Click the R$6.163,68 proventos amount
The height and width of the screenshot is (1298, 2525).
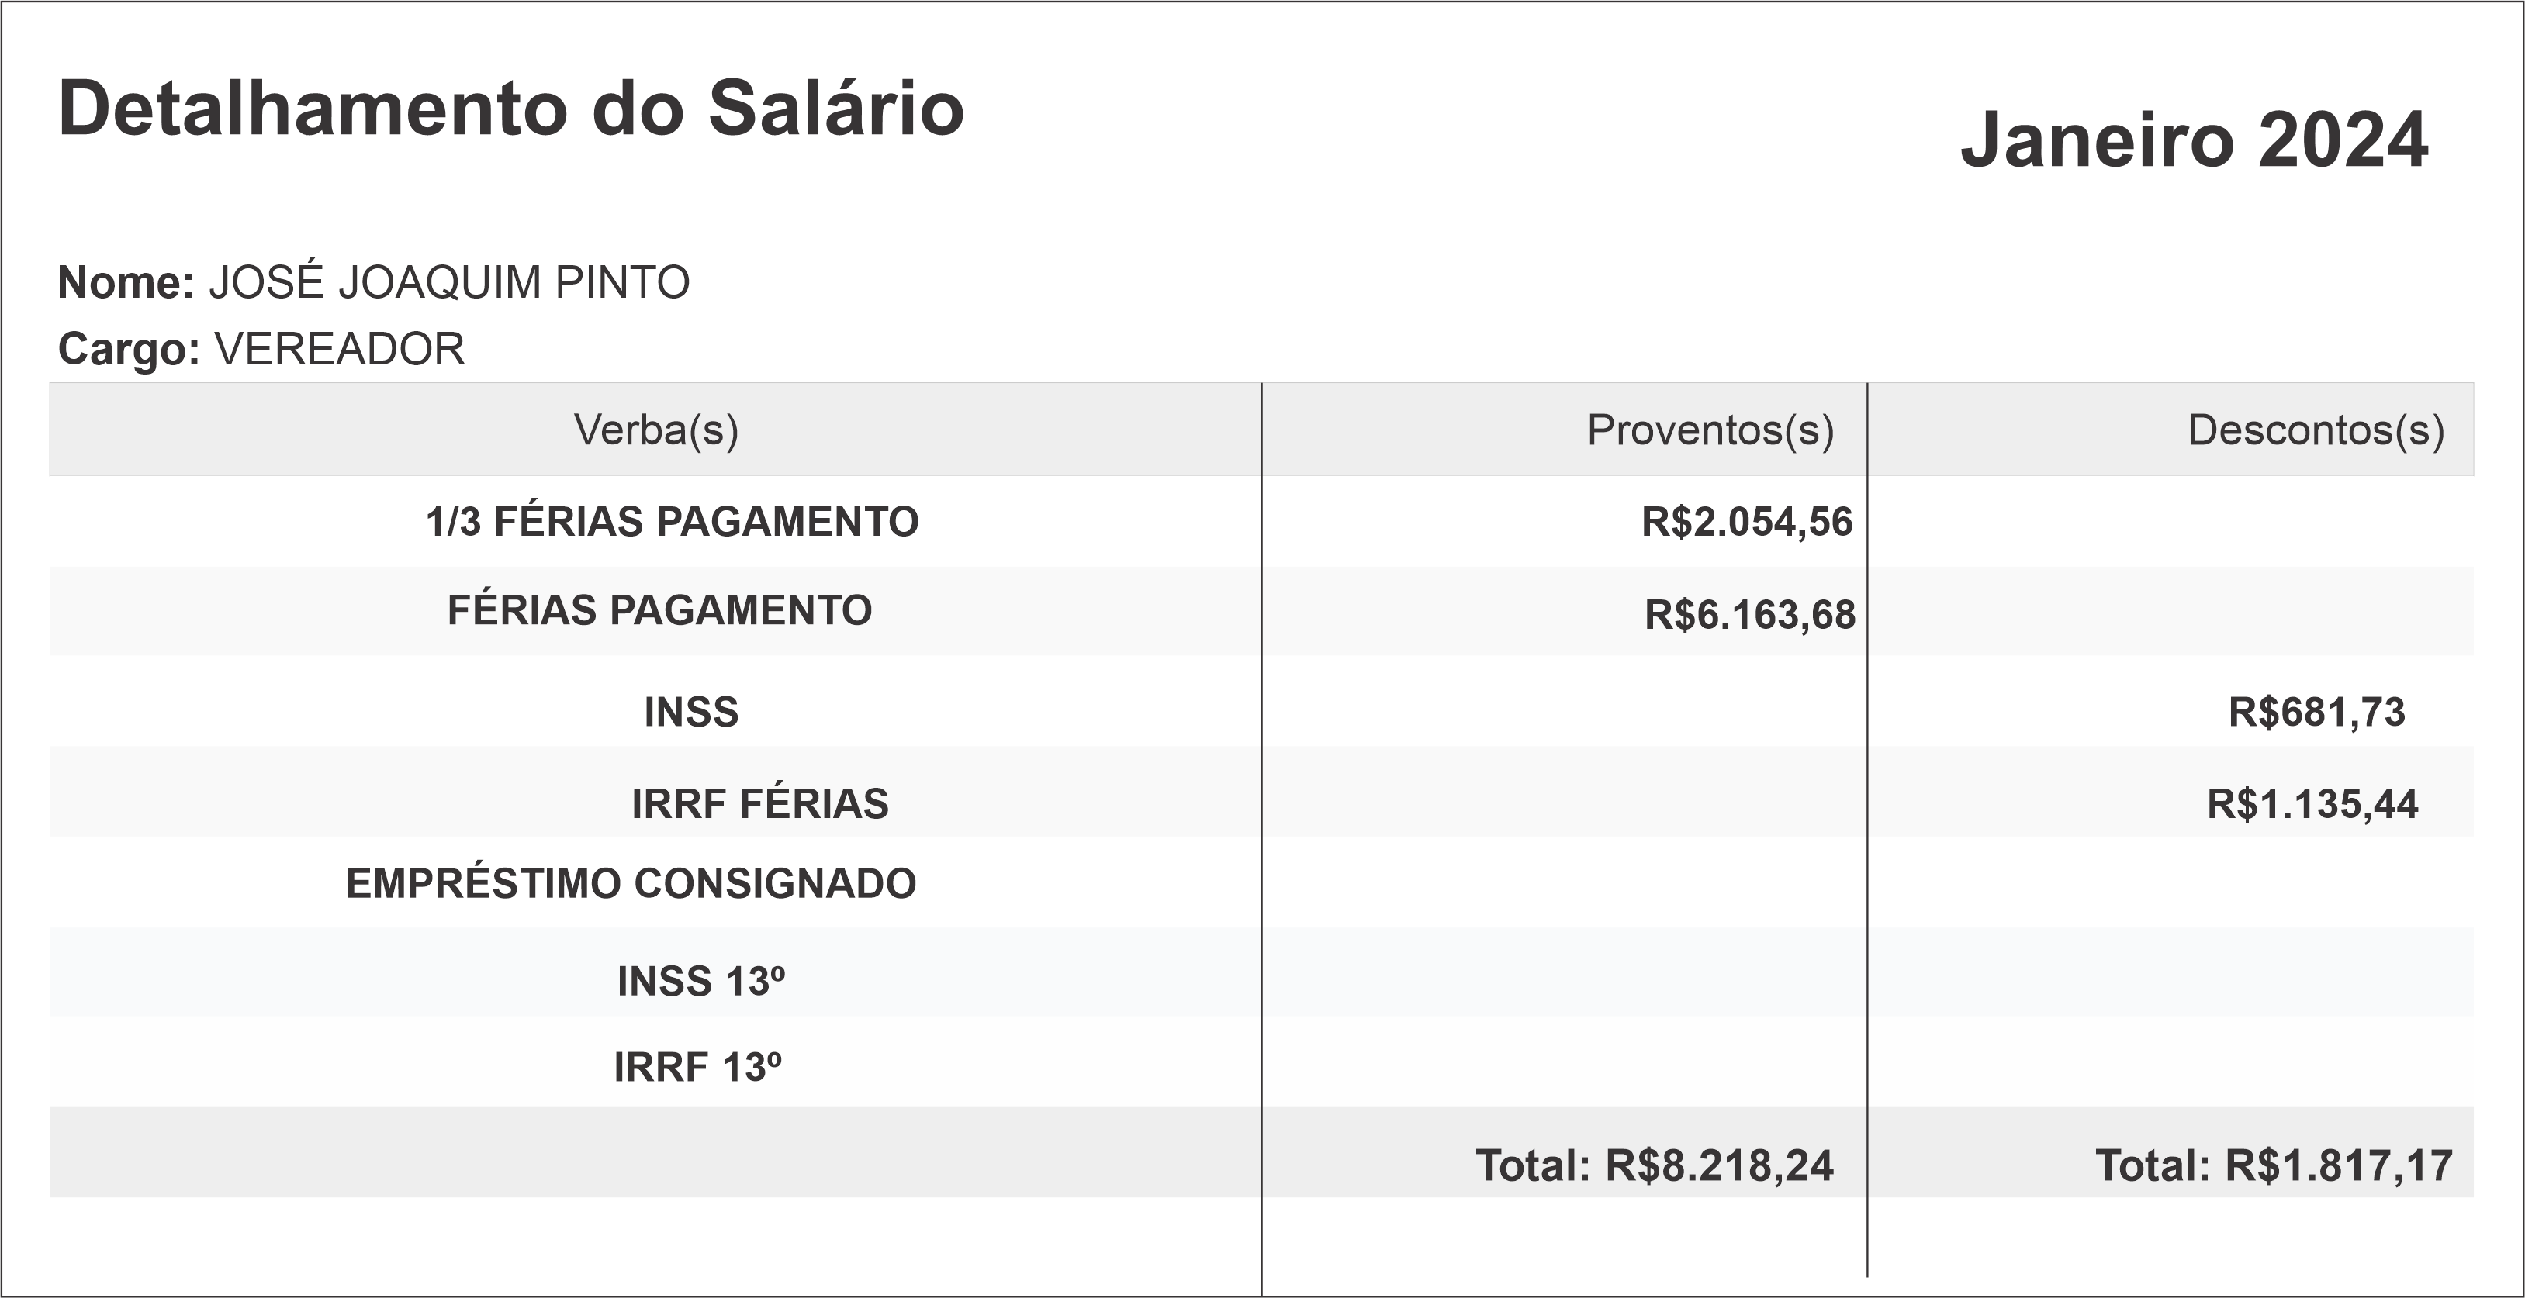tap(1750, 614)
